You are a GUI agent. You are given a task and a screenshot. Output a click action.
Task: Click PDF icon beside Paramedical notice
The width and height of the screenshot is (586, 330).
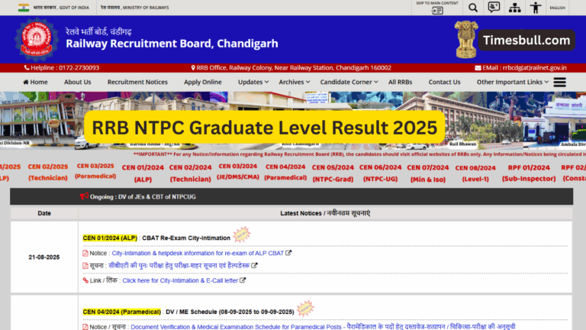(85, 327)
